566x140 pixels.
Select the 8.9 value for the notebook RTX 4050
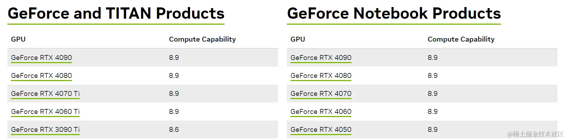click(x=432, y=129)
